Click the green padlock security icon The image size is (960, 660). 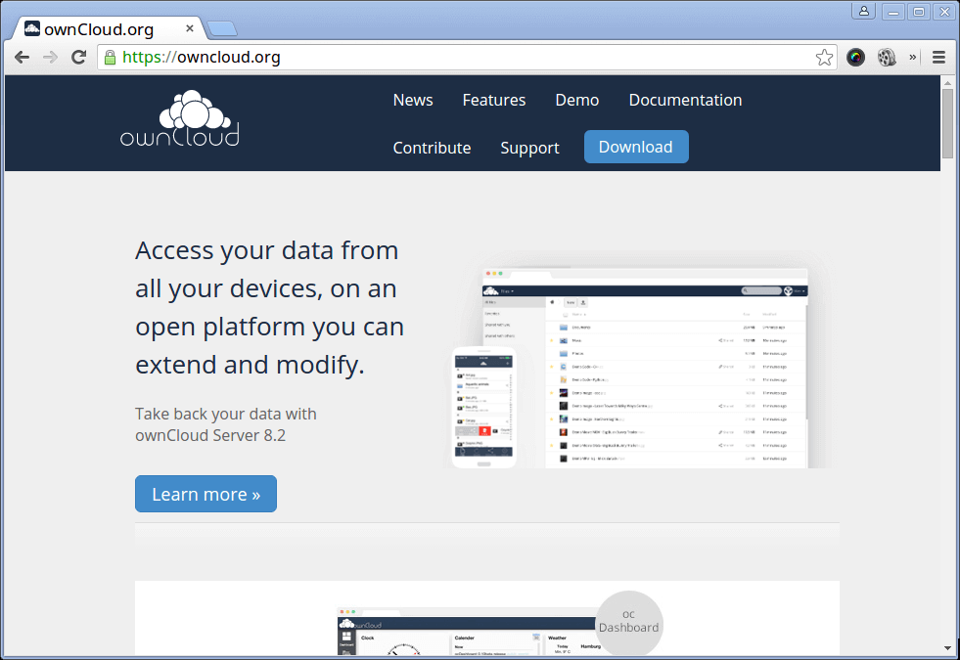pyautogui.click(x=110, y=58)
